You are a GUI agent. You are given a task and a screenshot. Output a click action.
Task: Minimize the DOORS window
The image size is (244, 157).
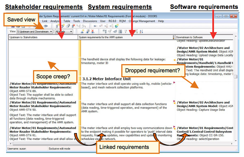coord(218,16)
